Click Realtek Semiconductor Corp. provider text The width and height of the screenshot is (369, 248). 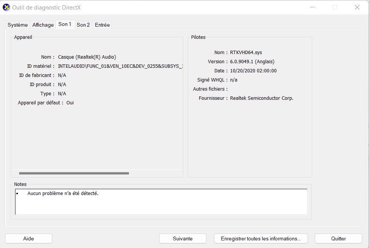261,98
